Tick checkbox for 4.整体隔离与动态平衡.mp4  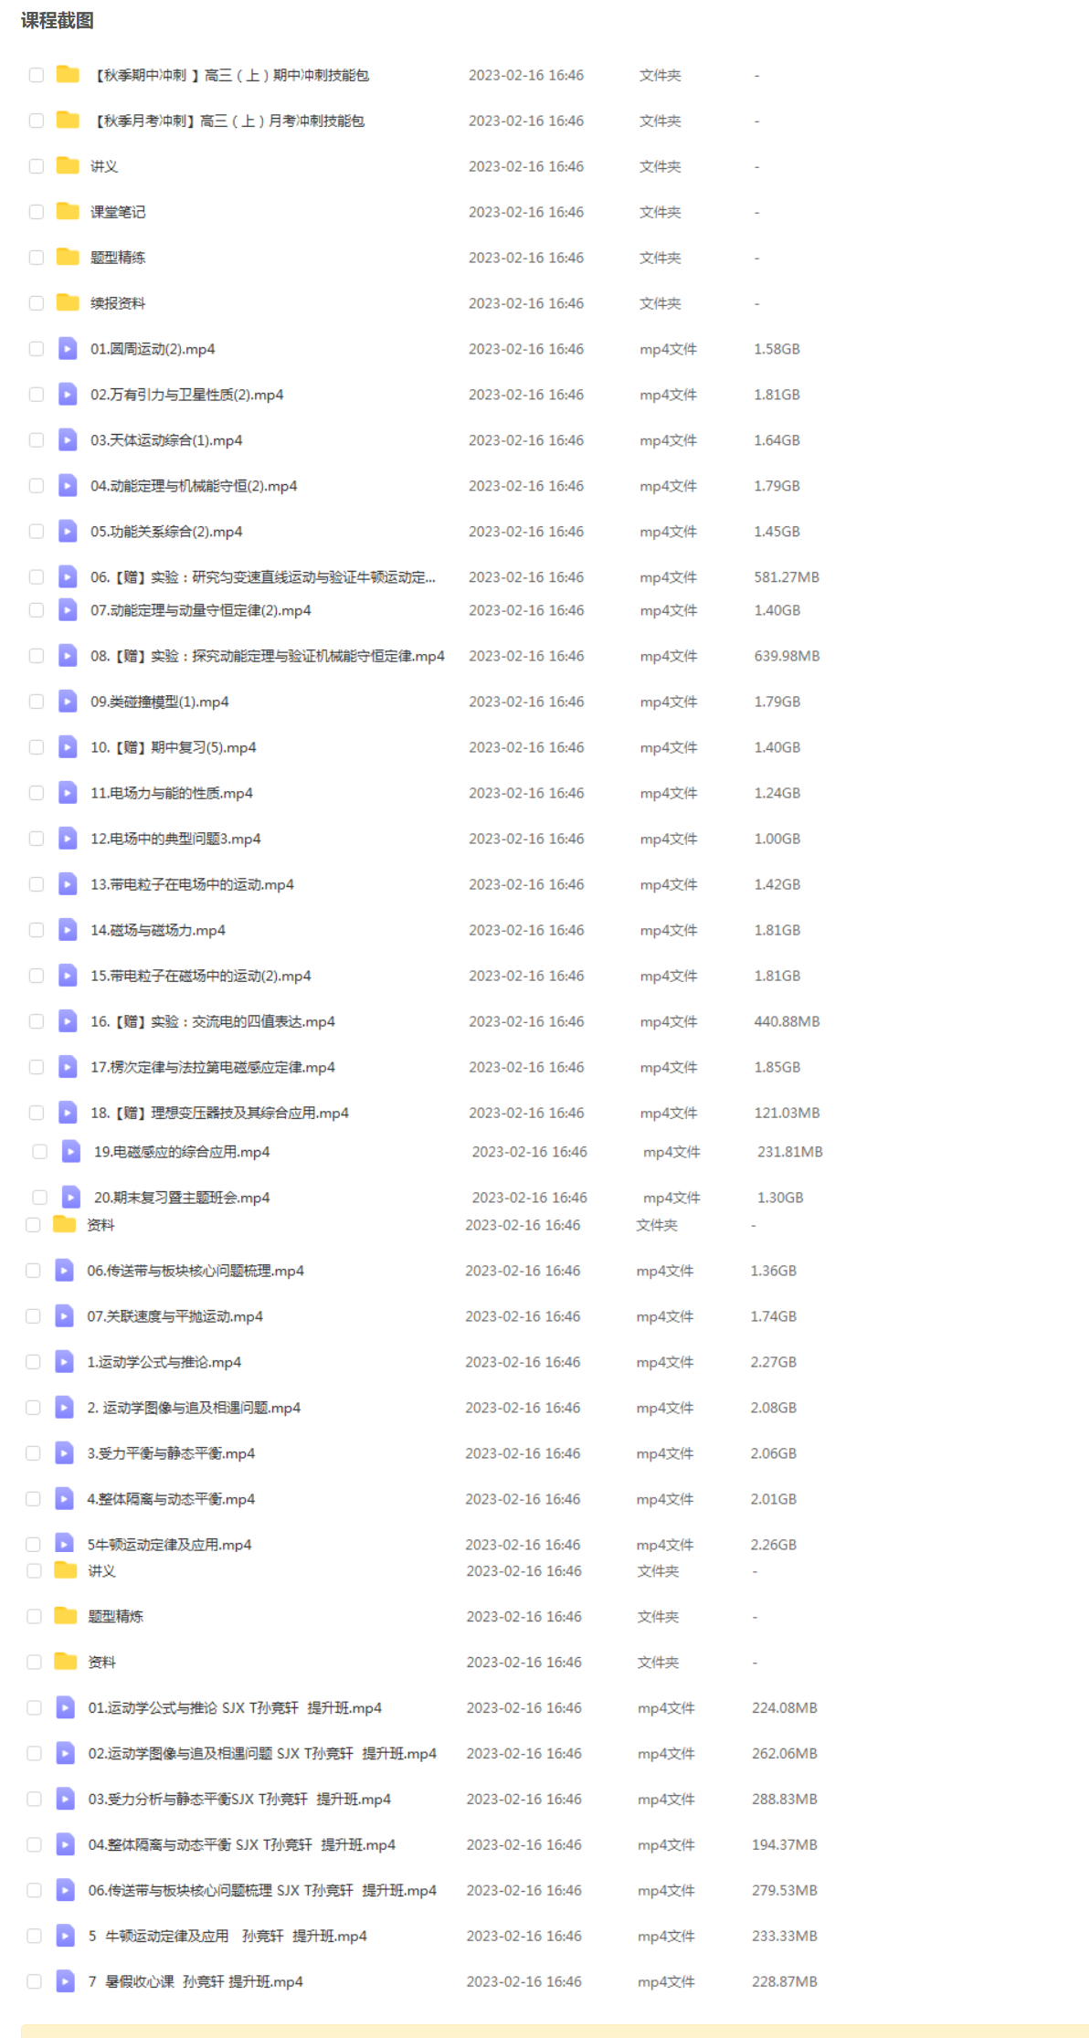(x=33, y=1499)
